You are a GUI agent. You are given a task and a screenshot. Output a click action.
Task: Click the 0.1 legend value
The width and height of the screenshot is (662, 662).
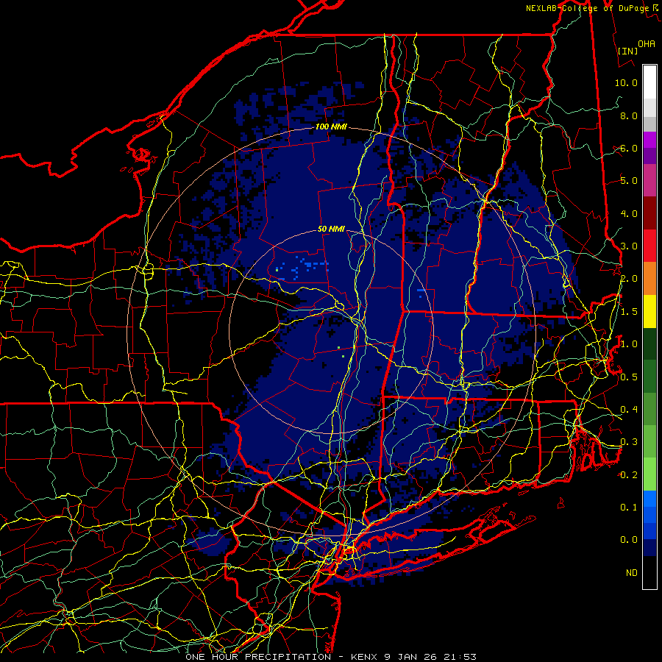629,507
